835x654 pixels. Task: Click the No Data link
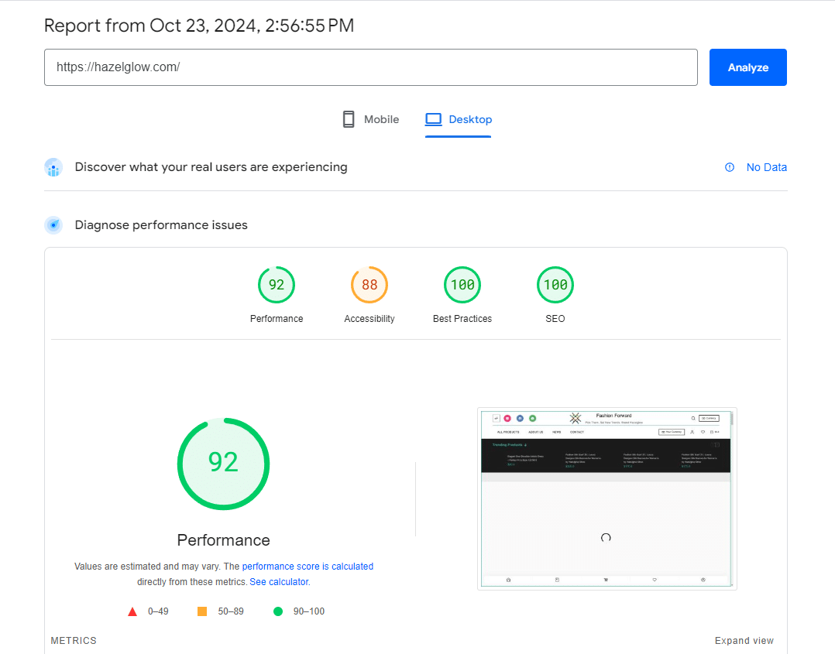[766, 167]
